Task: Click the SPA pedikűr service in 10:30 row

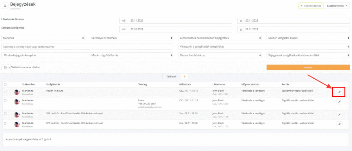Action: click(74, 123)
